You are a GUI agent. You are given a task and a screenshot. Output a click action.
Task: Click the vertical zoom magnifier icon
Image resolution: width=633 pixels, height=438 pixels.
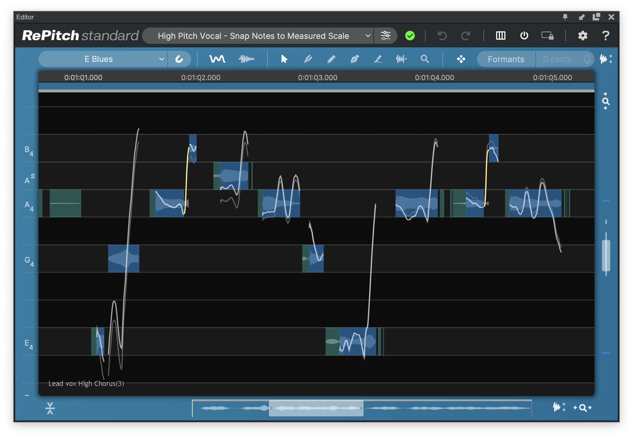(x=606, y=101)
